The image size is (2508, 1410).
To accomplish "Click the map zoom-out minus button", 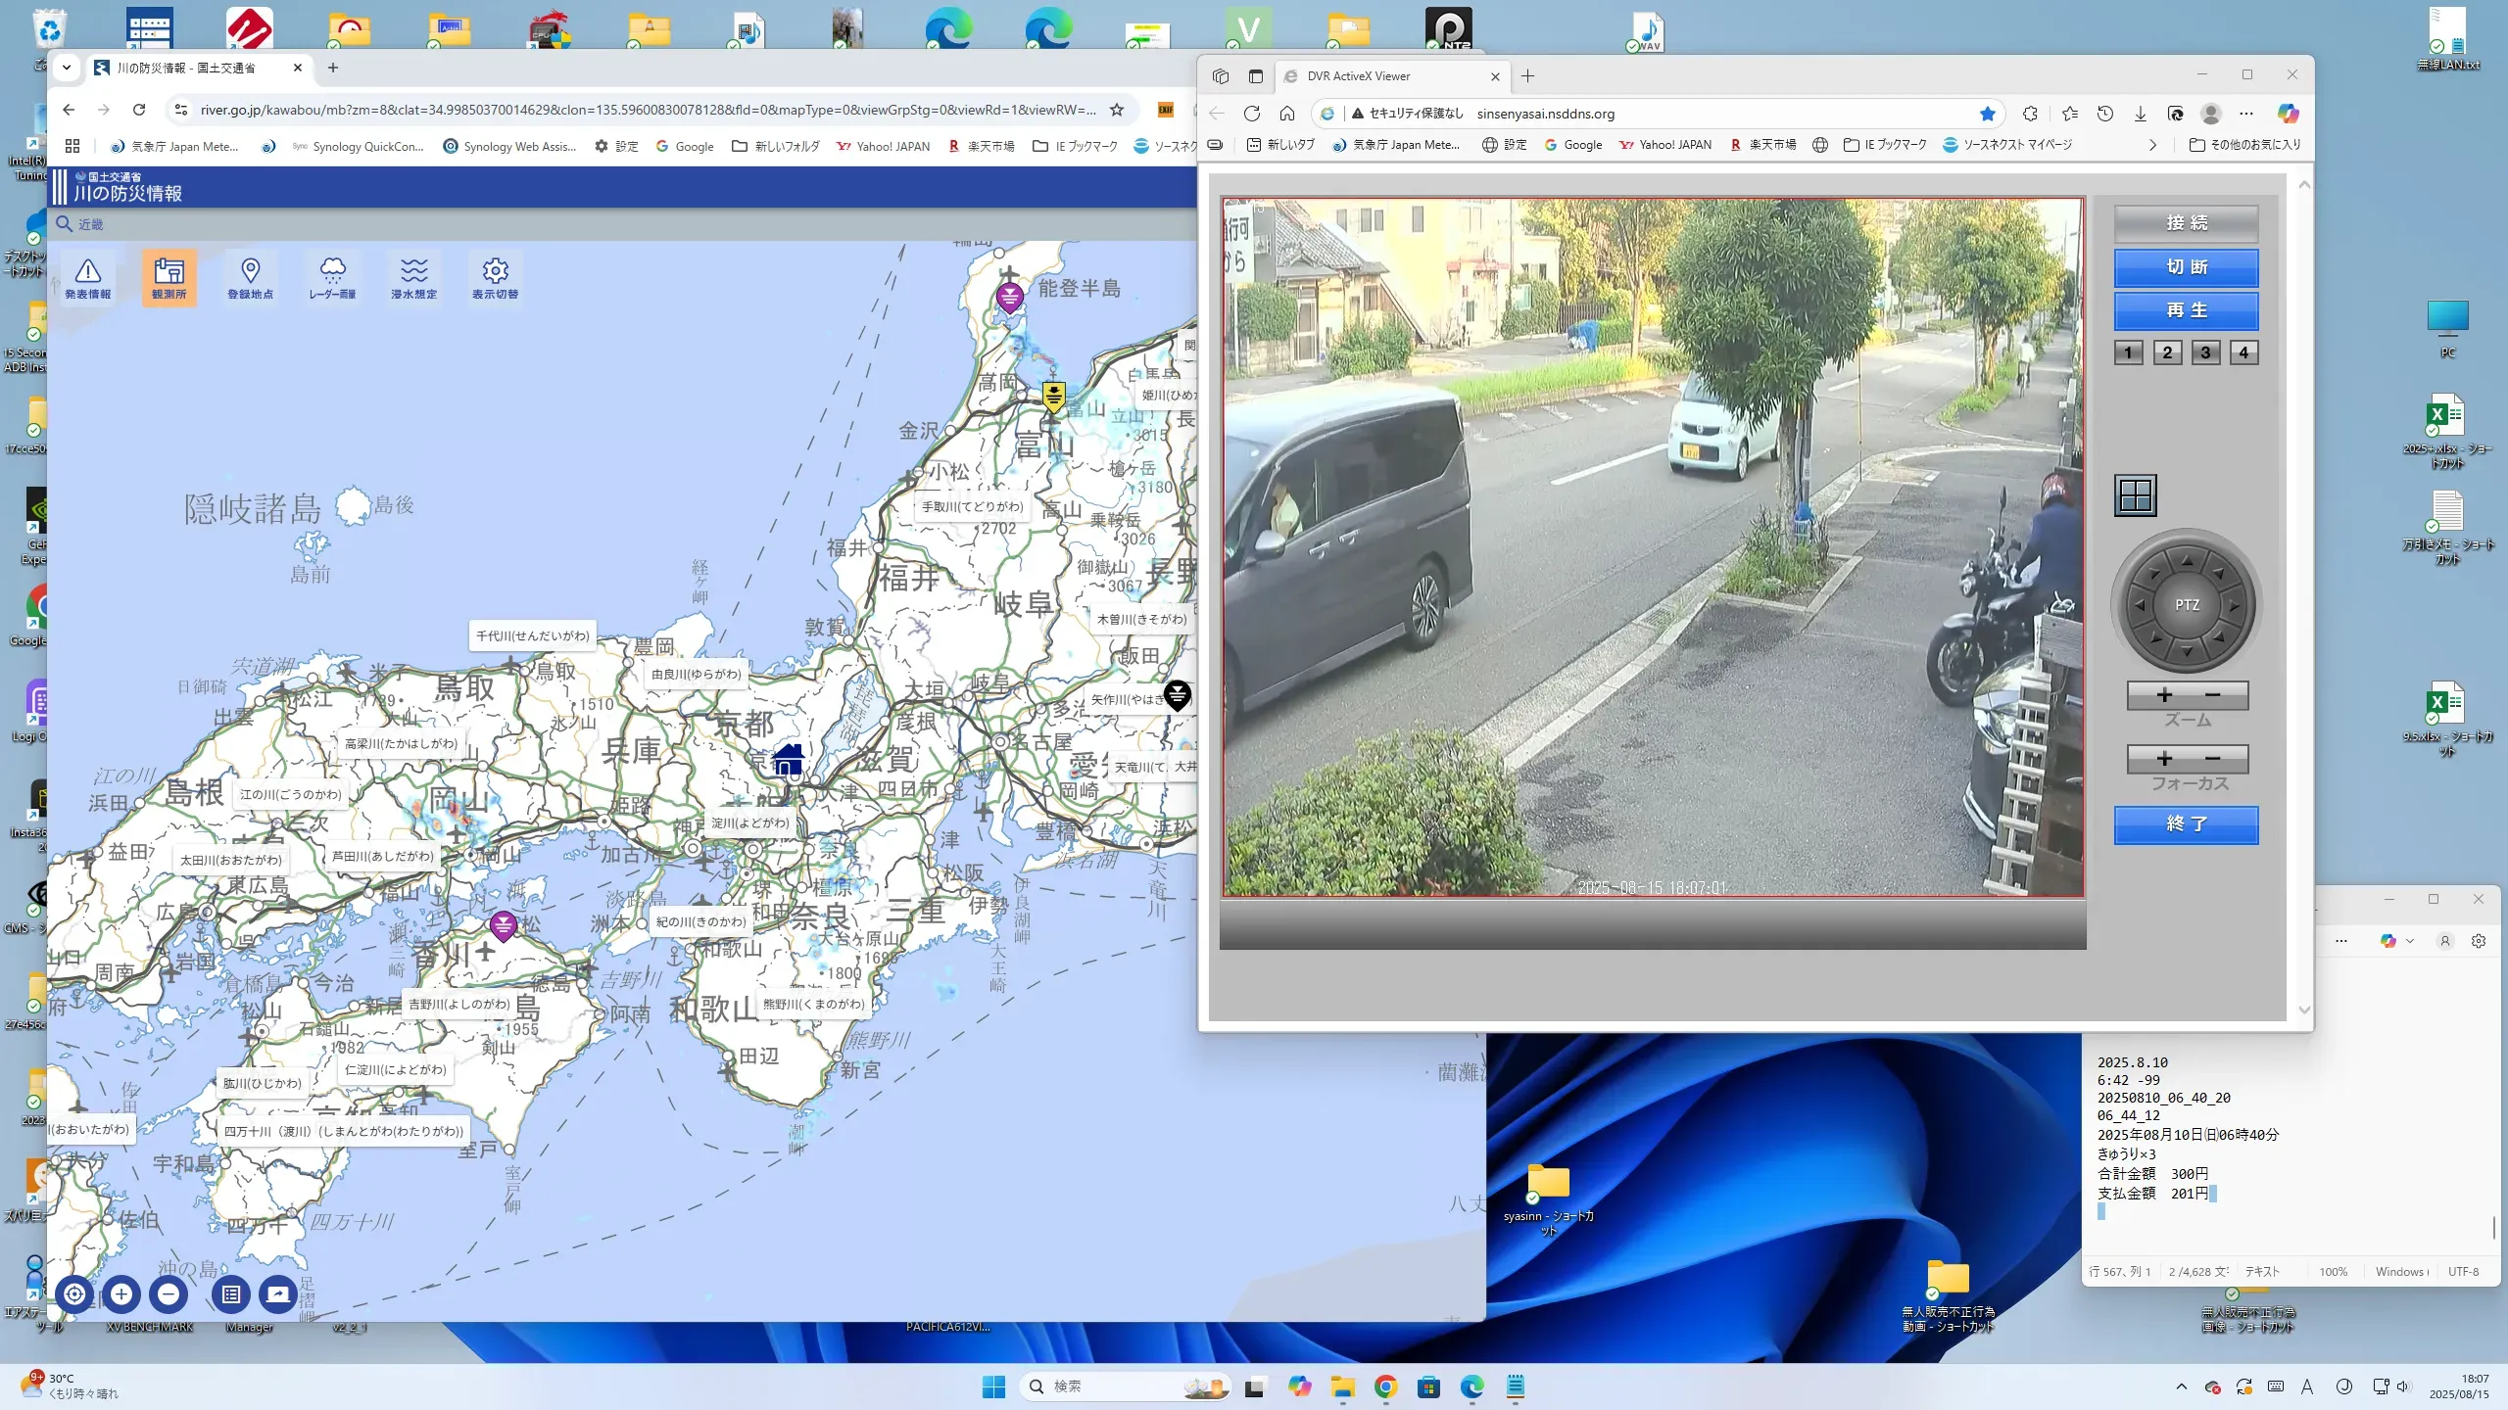I will [169, 1294].
